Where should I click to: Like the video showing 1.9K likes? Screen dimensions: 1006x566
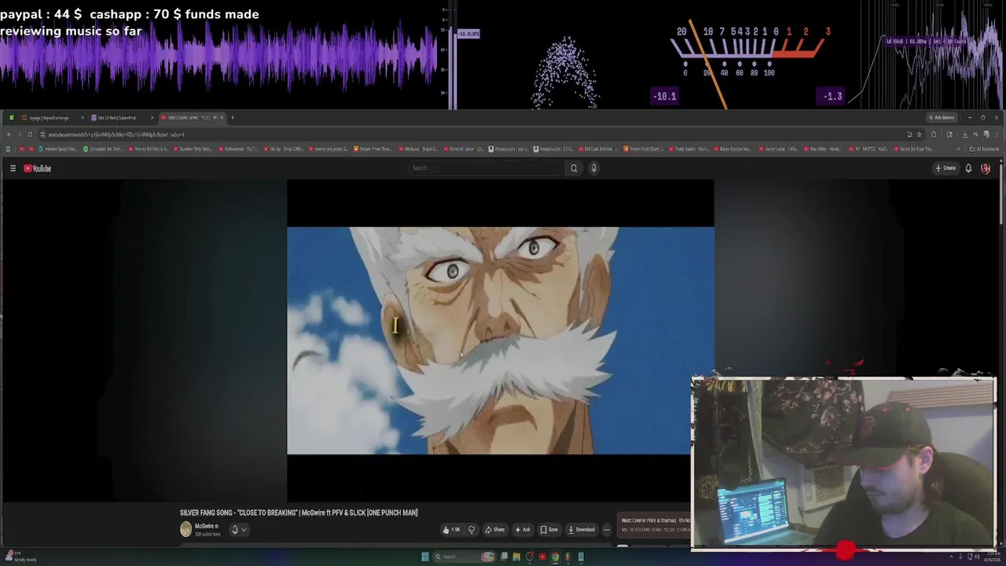(x=451, y=530)
